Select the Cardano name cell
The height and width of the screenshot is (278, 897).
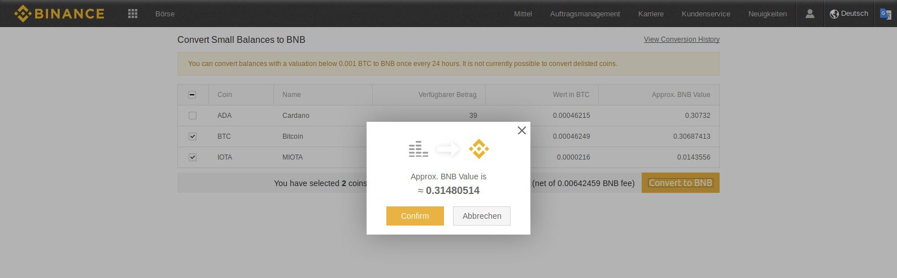pos(296,116)
